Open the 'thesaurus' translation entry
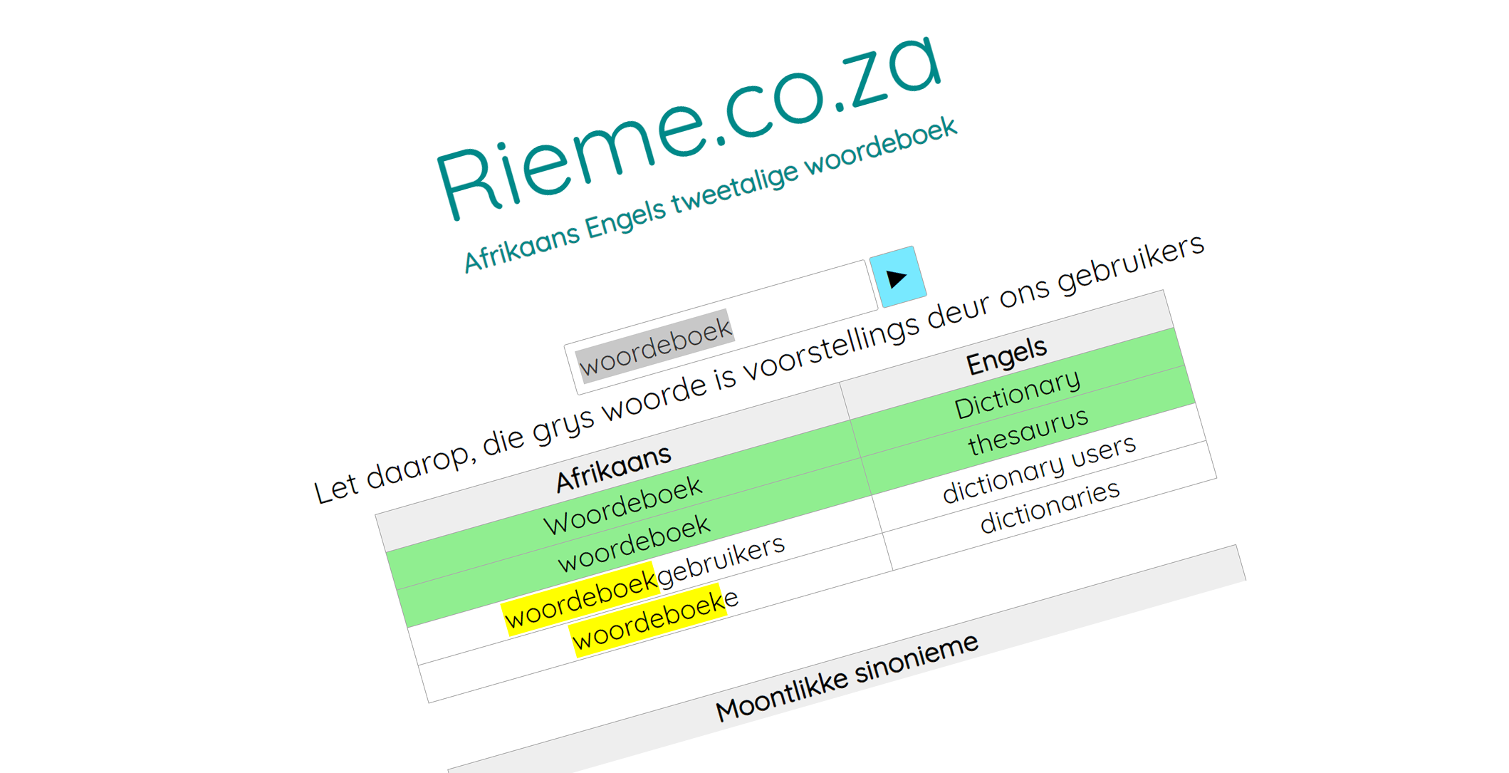Screen dimensions: 1509x773 [x=1028, y=432]
